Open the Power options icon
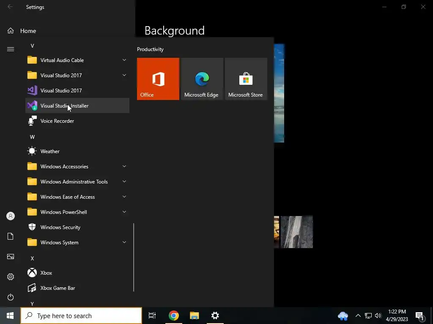This screenshot has width=433, height=324. pos(11,297)
